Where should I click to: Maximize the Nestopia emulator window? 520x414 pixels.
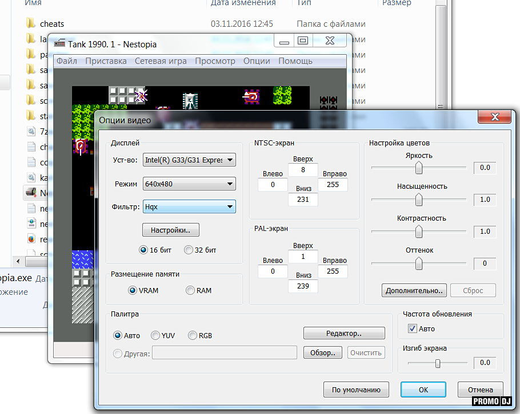[x=303, y=40]
